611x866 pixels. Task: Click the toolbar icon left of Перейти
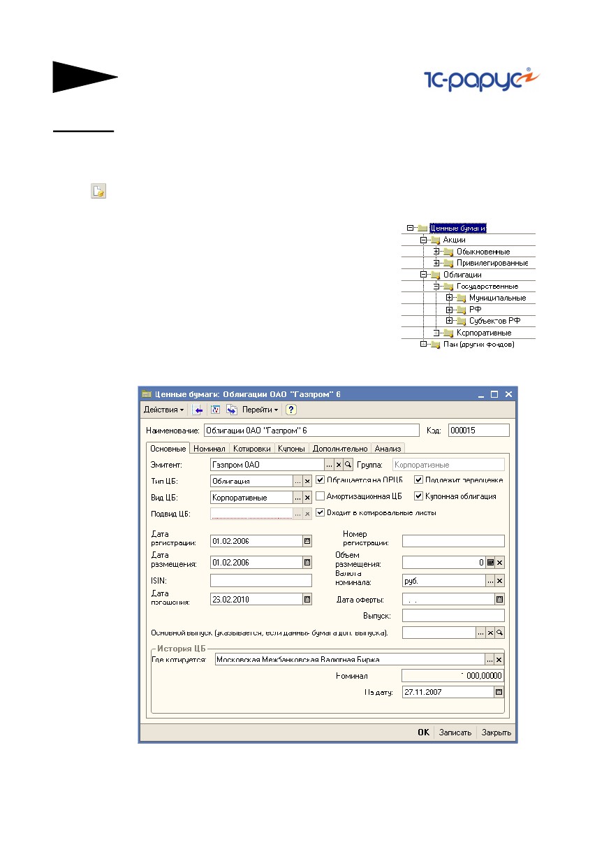pyautogui.click(x=231, y=410)
